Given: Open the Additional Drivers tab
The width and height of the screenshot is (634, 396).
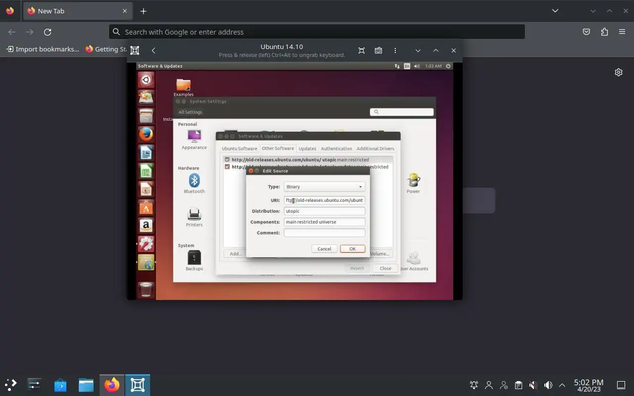Looking at the screenshot, I should 375,148.
